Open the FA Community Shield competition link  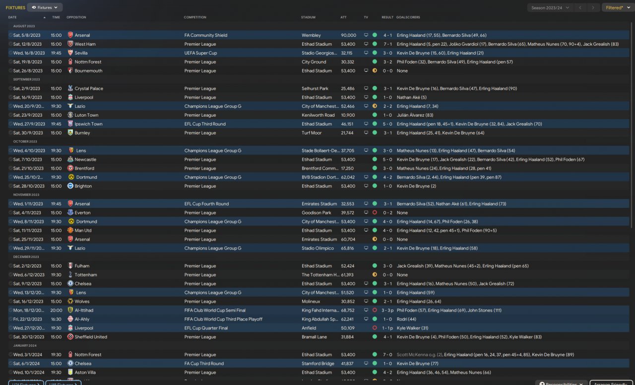(x=206, y=35)
